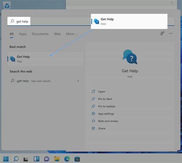Click the 'Search the web' heading text

(21, 72)
